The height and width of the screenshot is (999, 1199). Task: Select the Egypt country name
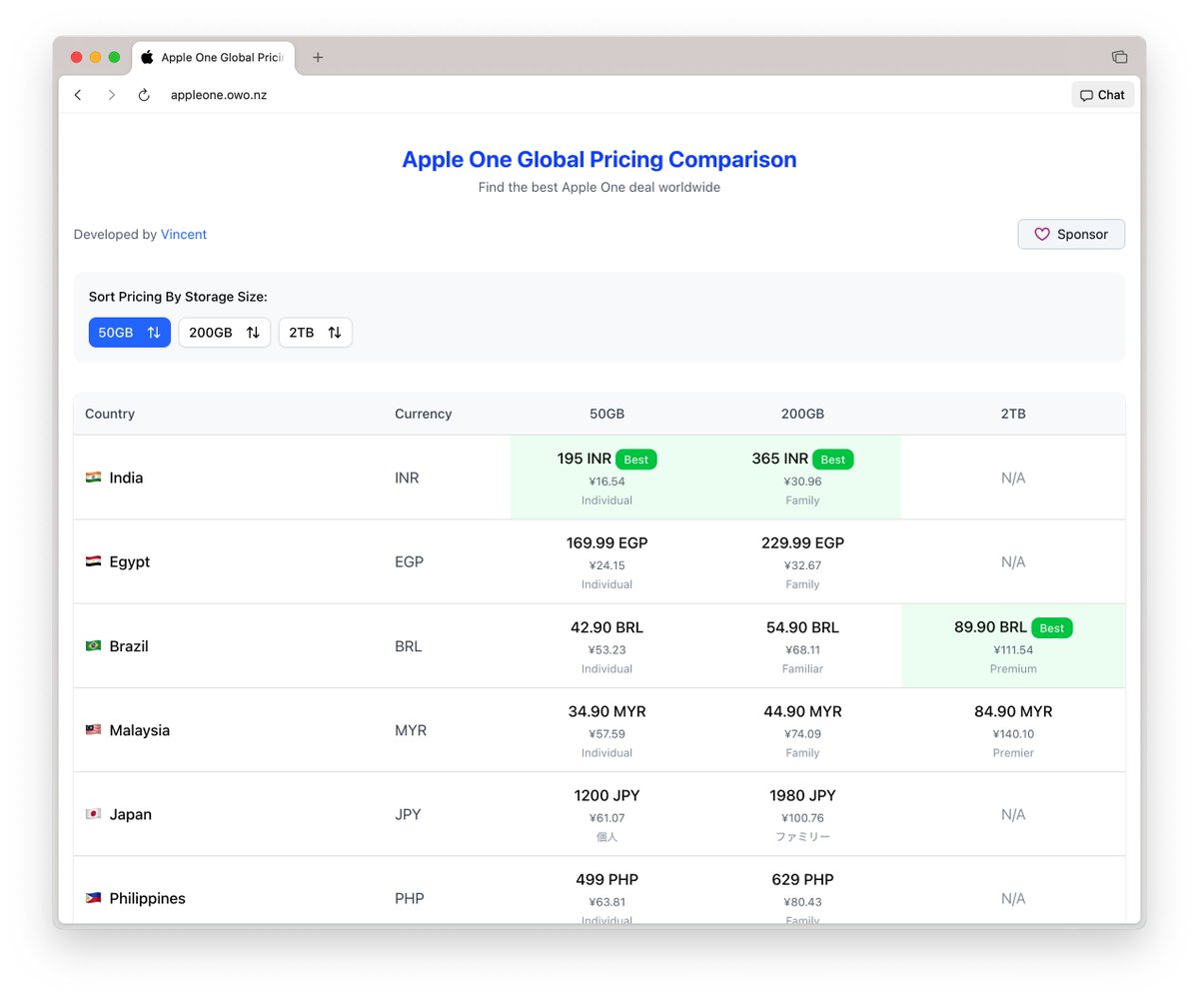130,561
